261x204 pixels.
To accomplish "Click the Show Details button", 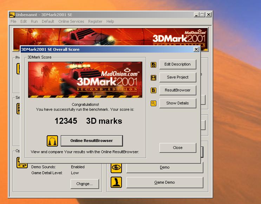I will pos(178,103).
